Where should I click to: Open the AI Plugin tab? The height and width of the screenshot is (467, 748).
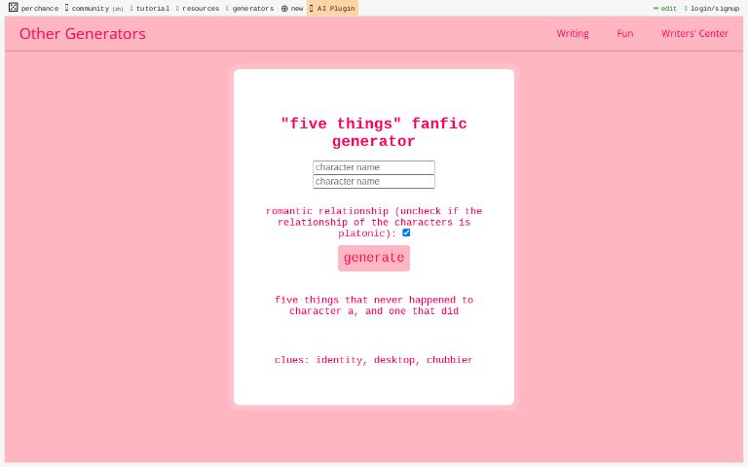coord(332,8)
